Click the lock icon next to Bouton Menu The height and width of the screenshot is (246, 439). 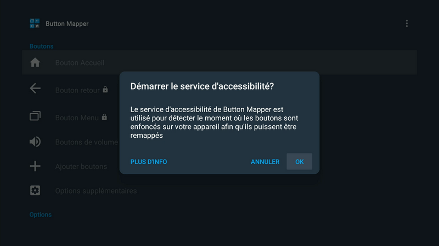(x=104, y=117)
